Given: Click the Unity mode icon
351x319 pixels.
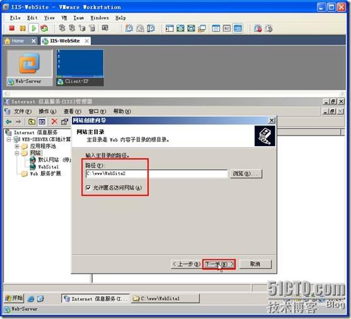Looking at the screenshot, I should click(191, 28).
